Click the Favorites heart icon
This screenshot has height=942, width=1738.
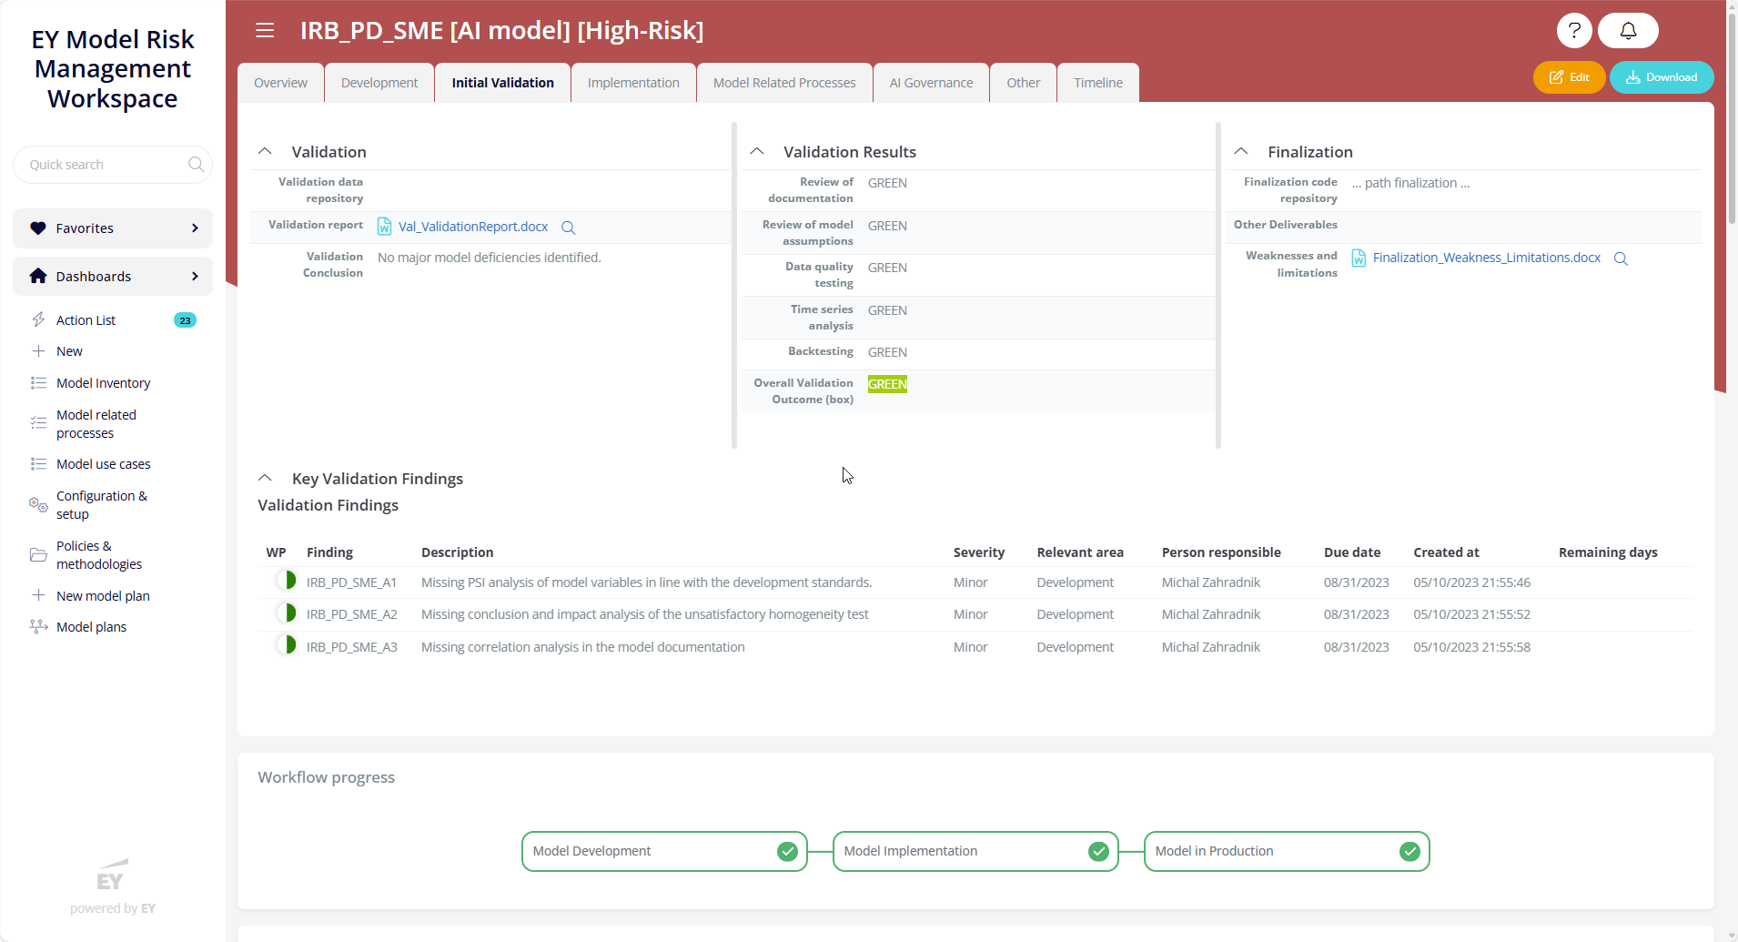coord(37,228)
